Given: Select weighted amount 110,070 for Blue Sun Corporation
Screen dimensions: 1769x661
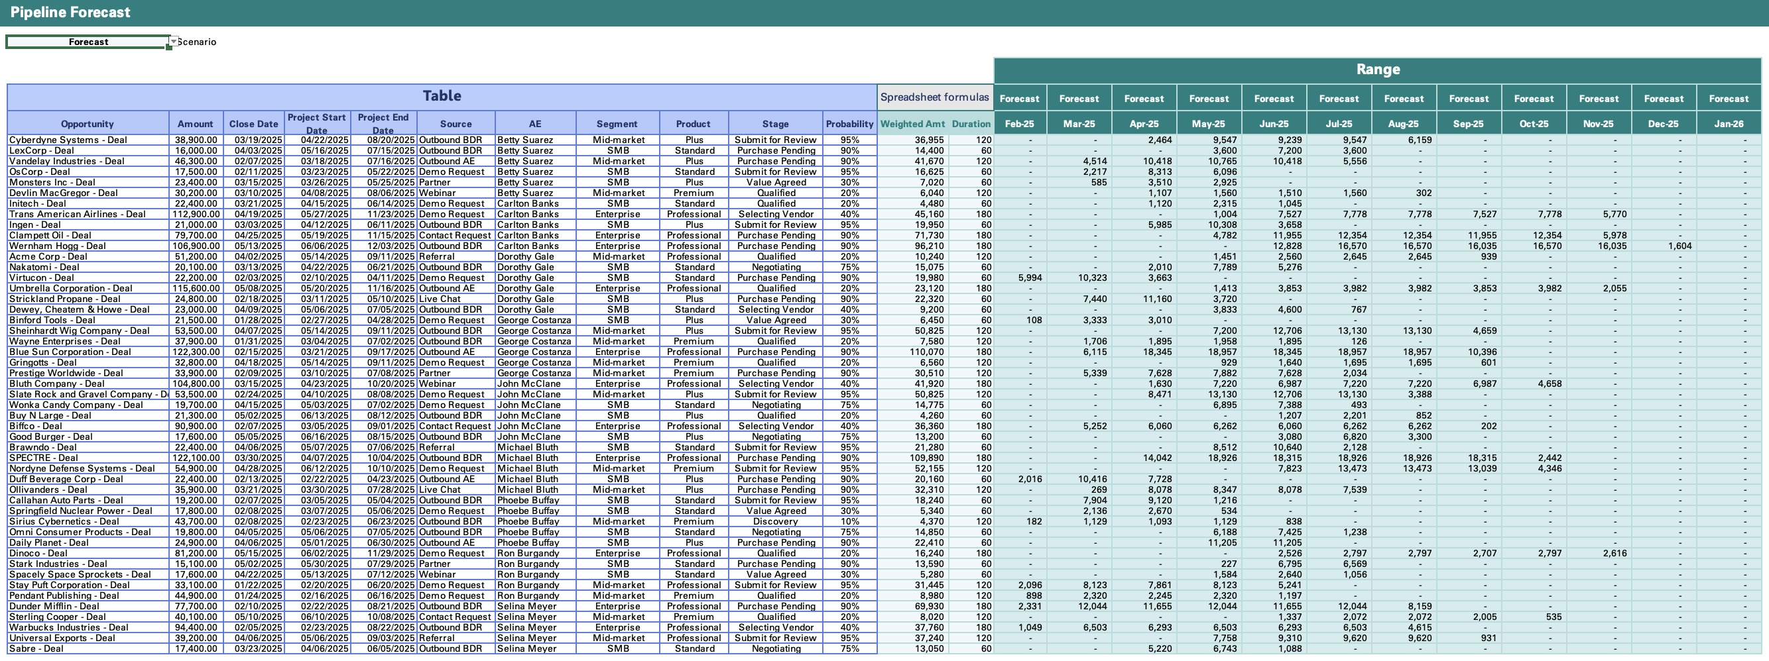Looking at the screenshot, I should click(x=912, y=352).
